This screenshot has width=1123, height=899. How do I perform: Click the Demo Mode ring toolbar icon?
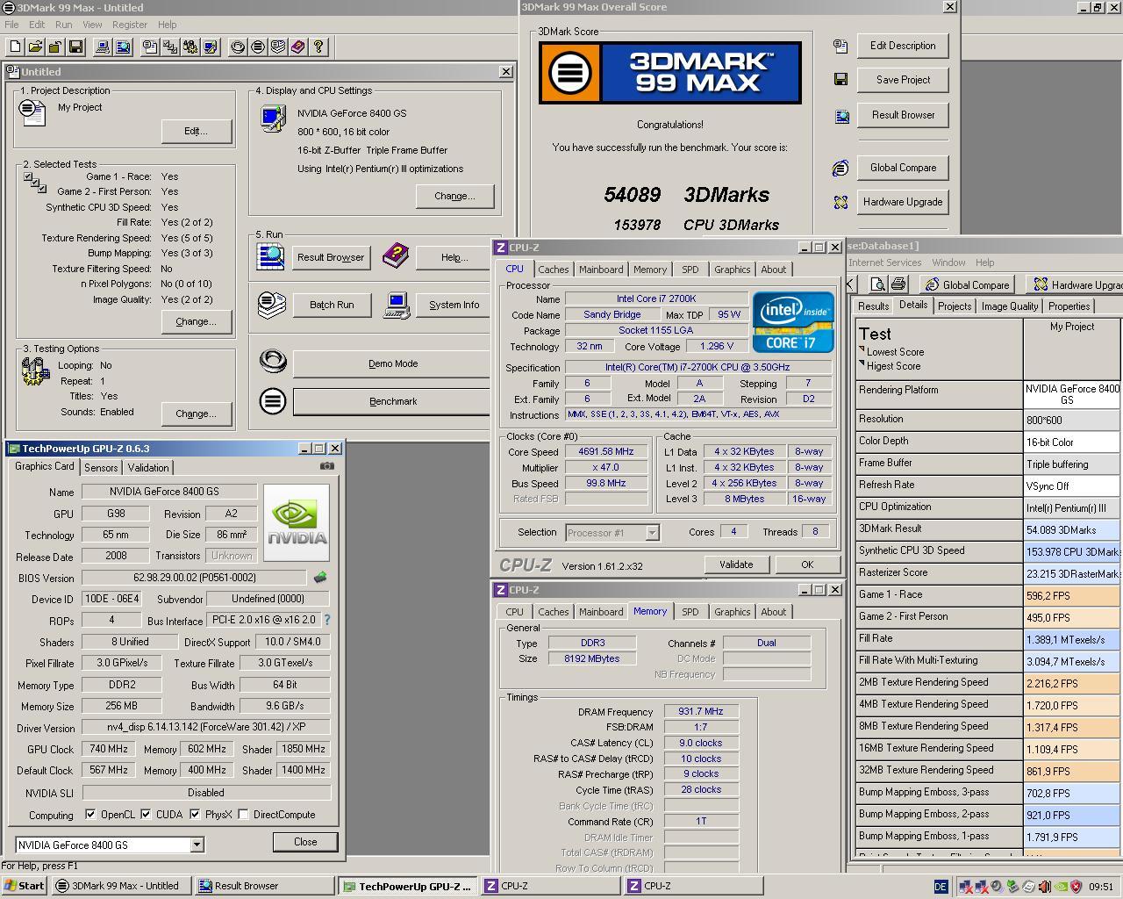[x=238, y=47]
